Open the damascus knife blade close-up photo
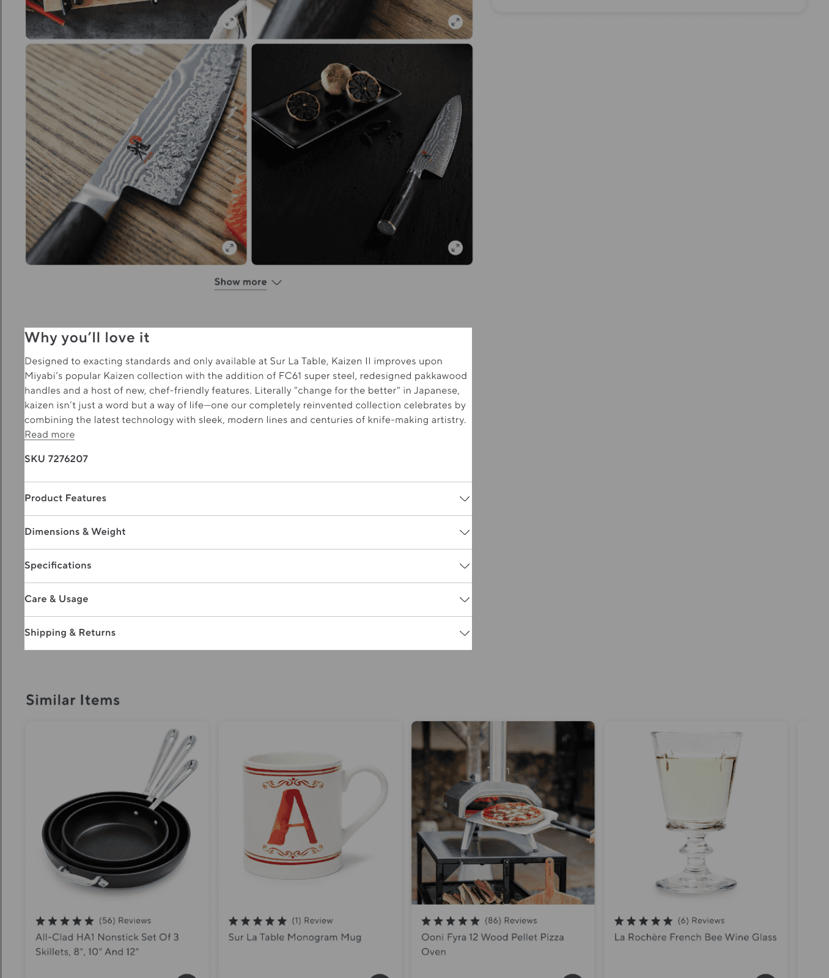The width and height of the screenshot is (829, 978). coord(136,154)
